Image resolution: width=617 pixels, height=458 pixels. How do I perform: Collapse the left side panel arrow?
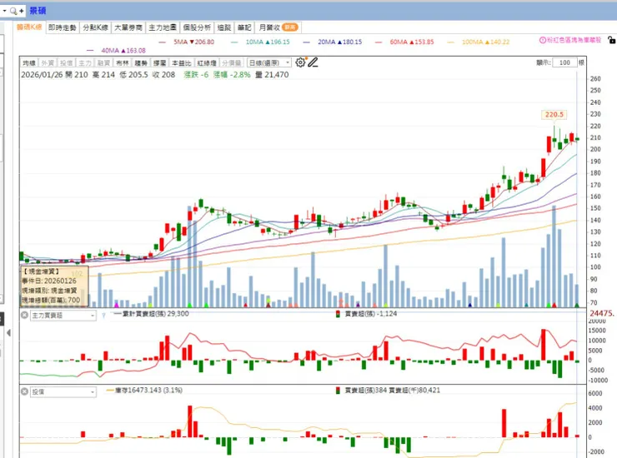8,333
